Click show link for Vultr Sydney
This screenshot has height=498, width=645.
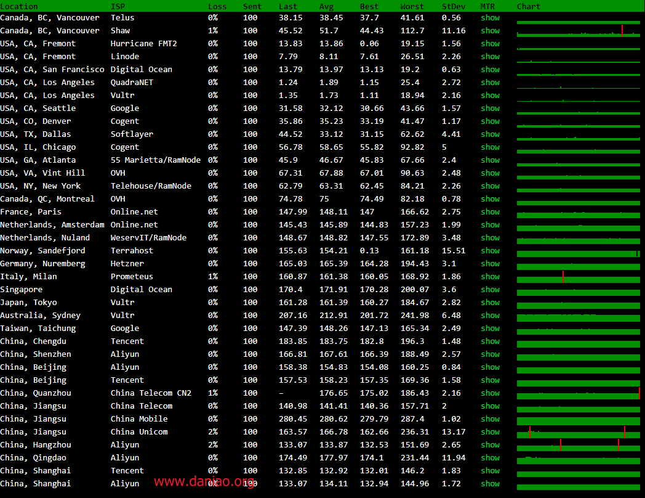tap(490, 316)
